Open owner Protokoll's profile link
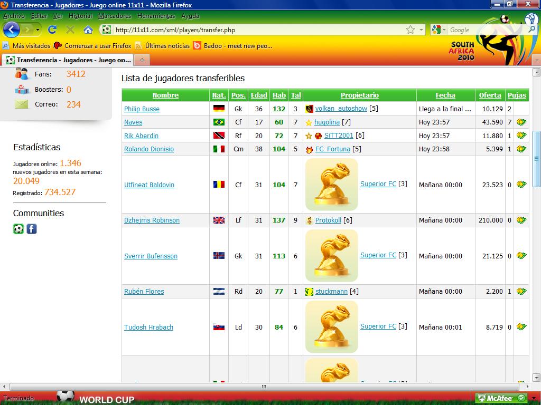541x405 pixels. pyautogui.click(x=328, y=220)
